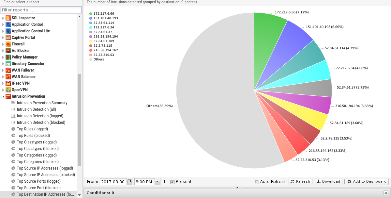Click the Top Rules (blocked) pie icon

pyautogui.click(x=13, y=136)
